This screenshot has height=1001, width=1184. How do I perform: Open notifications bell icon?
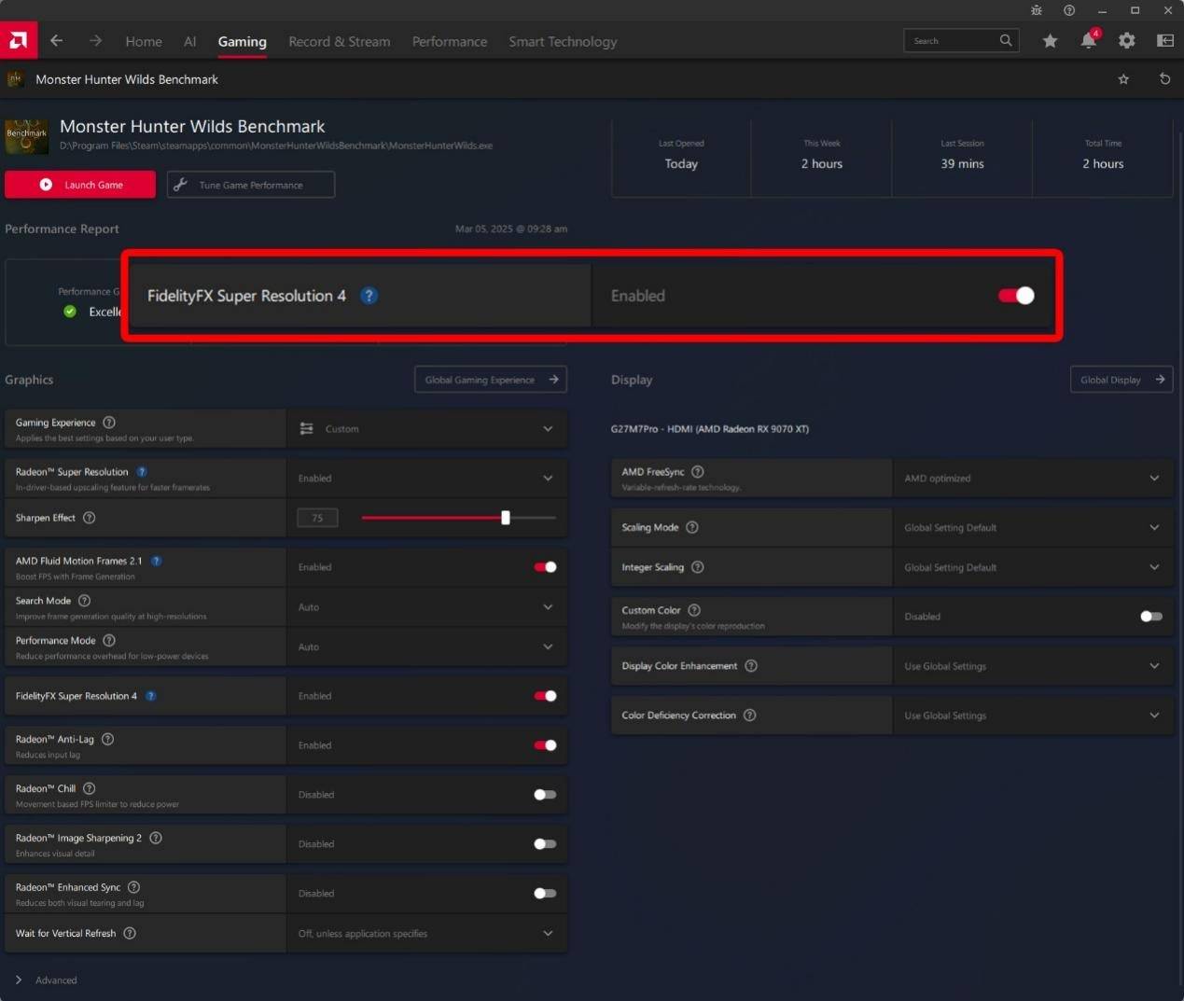1088,41
